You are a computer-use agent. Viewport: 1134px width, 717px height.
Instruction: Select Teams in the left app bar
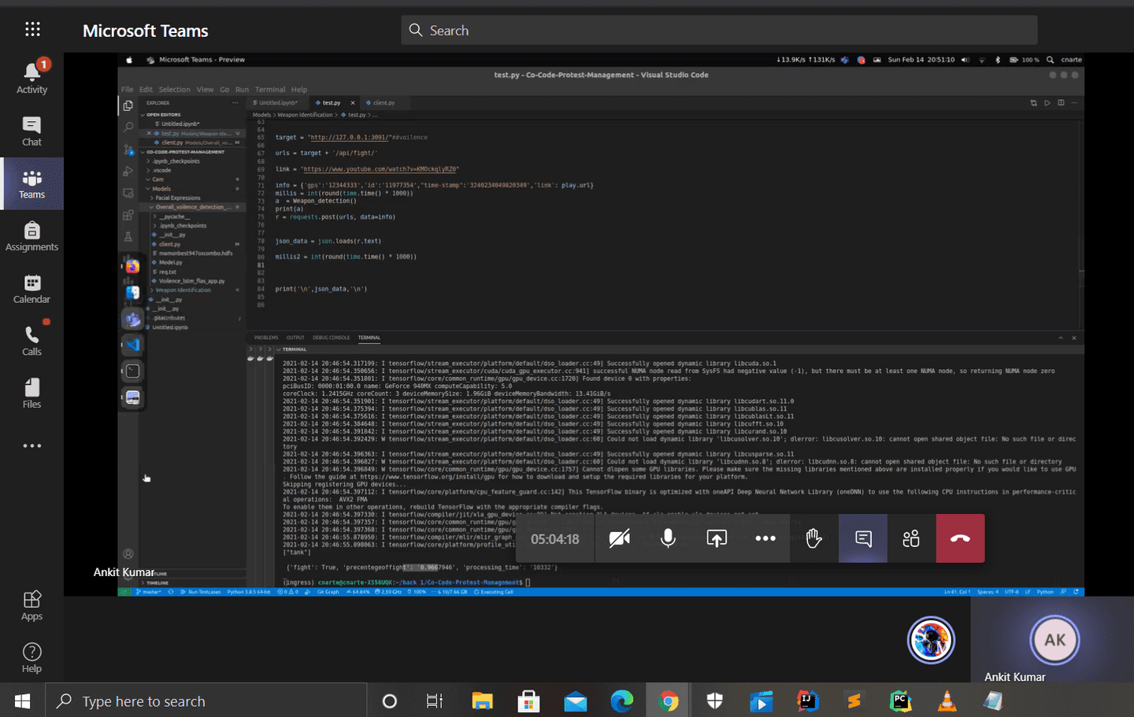31,183
